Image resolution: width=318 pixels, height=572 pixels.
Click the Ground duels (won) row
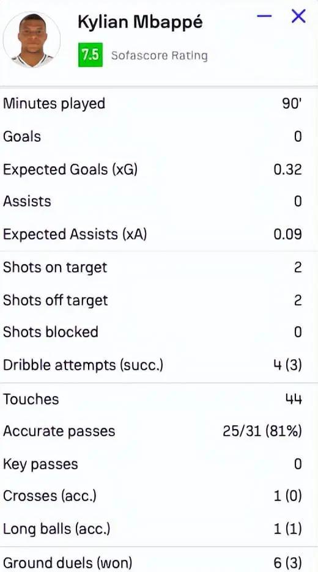point(159,562)
